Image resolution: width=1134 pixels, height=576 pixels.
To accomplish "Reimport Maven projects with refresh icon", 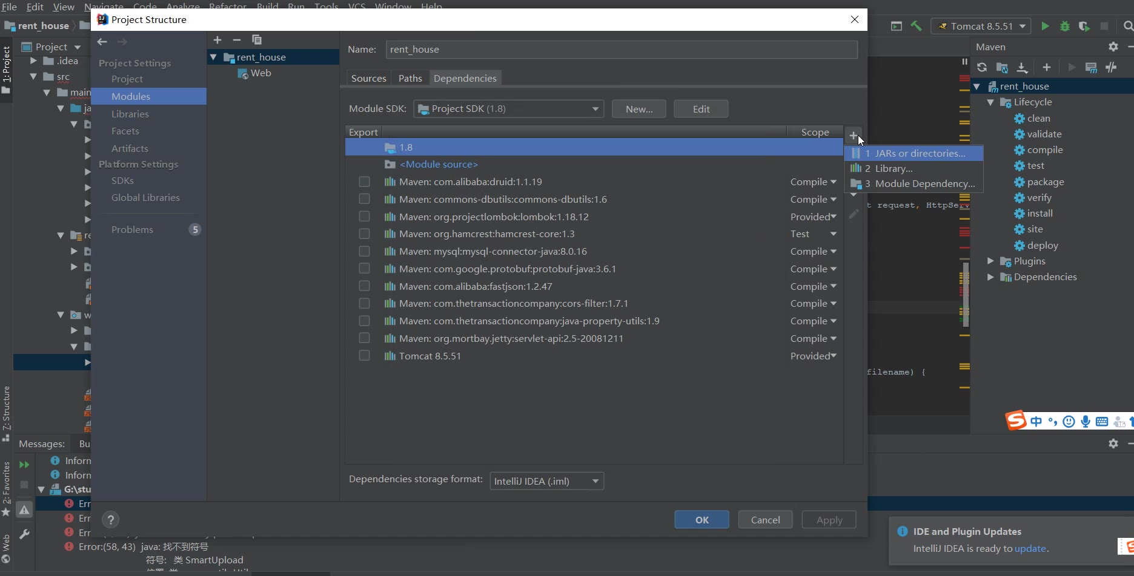I will tap(982, 67).
